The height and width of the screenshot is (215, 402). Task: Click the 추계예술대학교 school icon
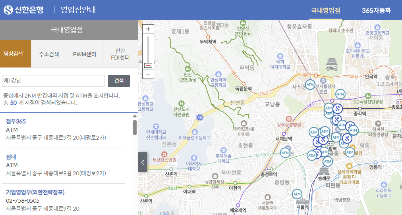(223, 150)
